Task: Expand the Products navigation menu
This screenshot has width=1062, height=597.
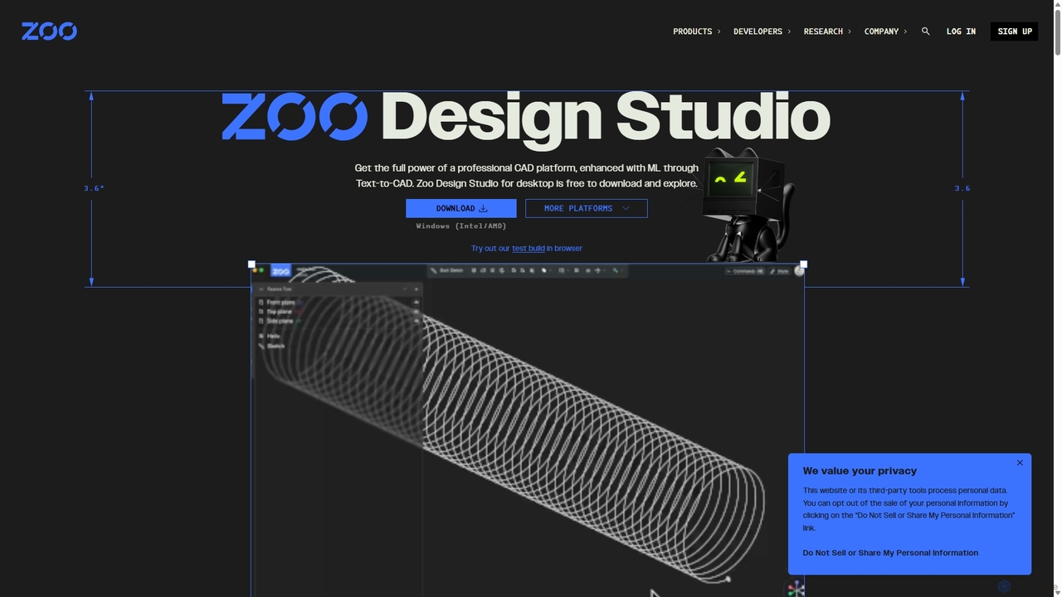Action: click(696, 32)
